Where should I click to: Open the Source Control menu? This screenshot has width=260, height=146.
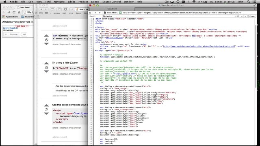[x=111, y=2]
